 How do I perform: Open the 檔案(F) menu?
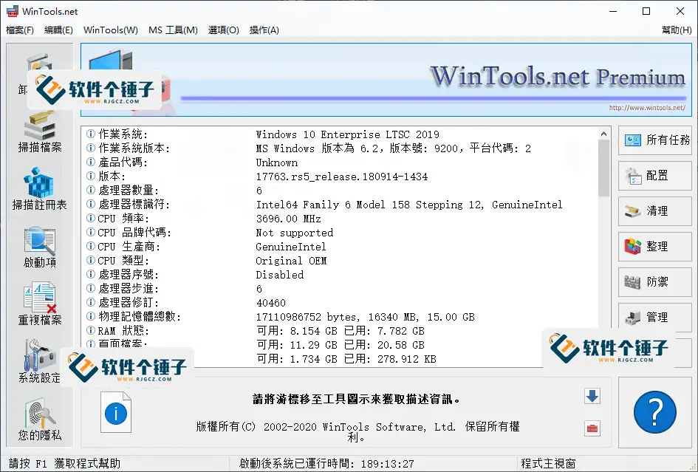pyautogui.click(x=20, y=30)
